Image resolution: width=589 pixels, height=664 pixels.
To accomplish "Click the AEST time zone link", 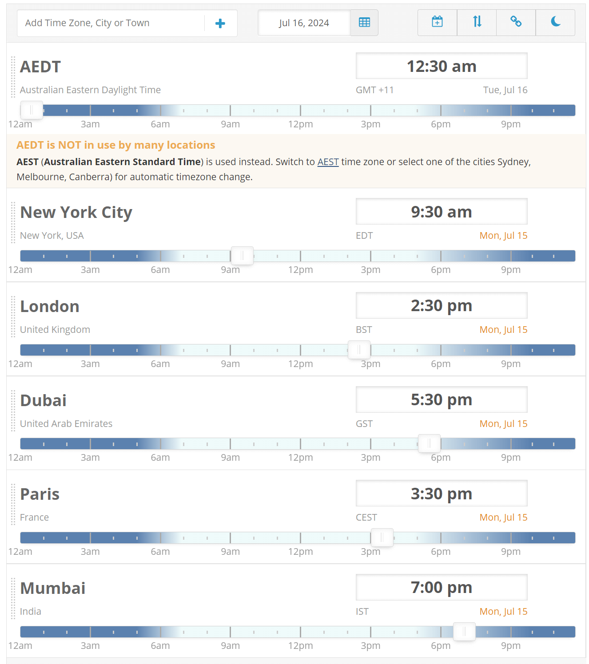I will pos(328,162).
